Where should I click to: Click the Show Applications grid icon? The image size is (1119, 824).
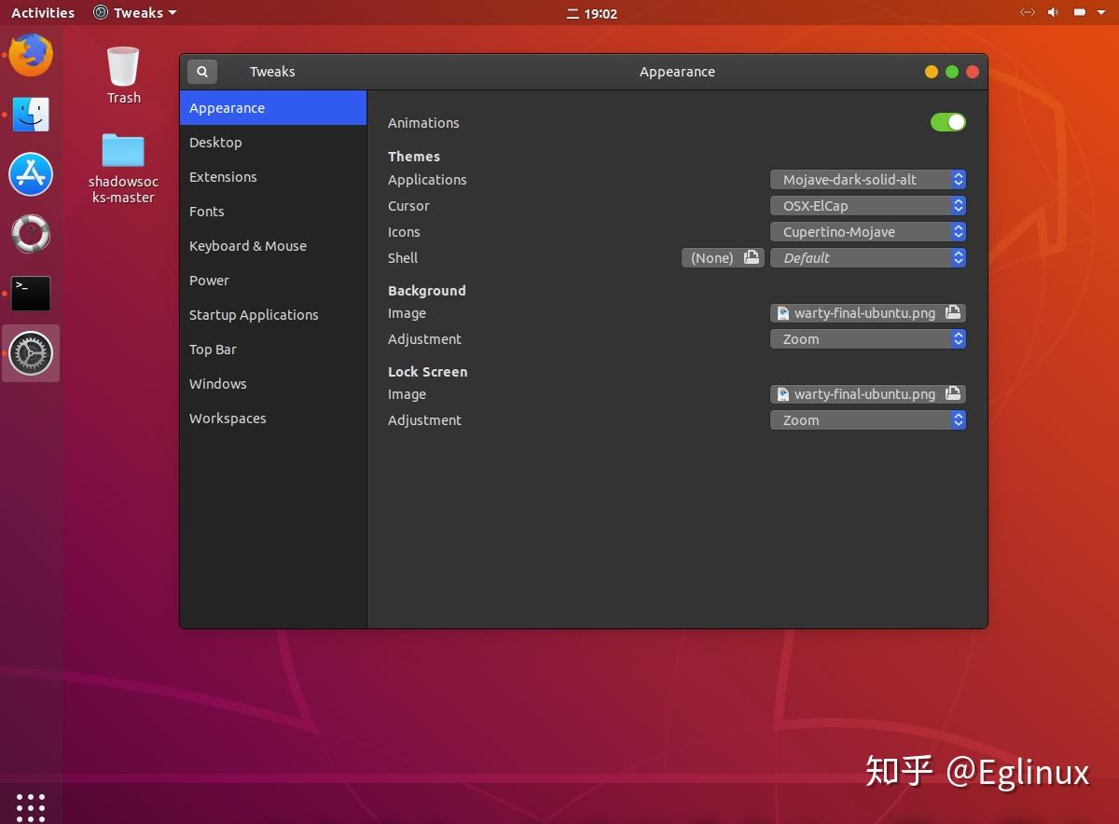point(31,807)
